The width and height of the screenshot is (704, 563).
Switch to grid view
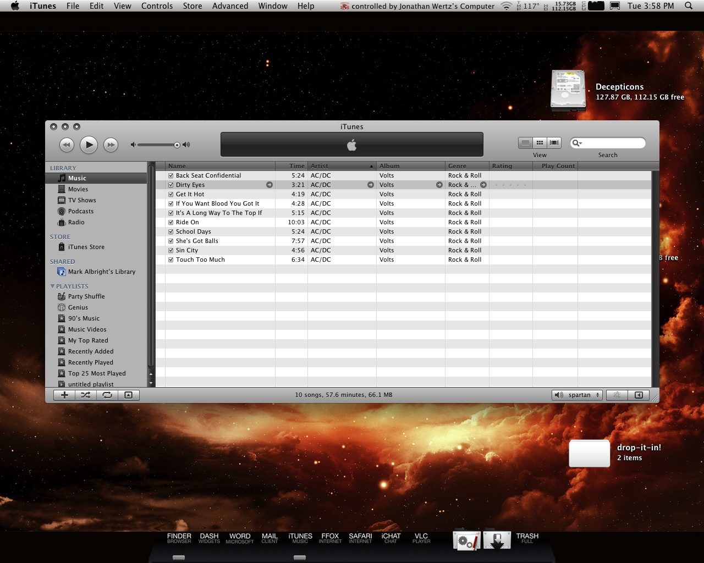tap(540, 143)
